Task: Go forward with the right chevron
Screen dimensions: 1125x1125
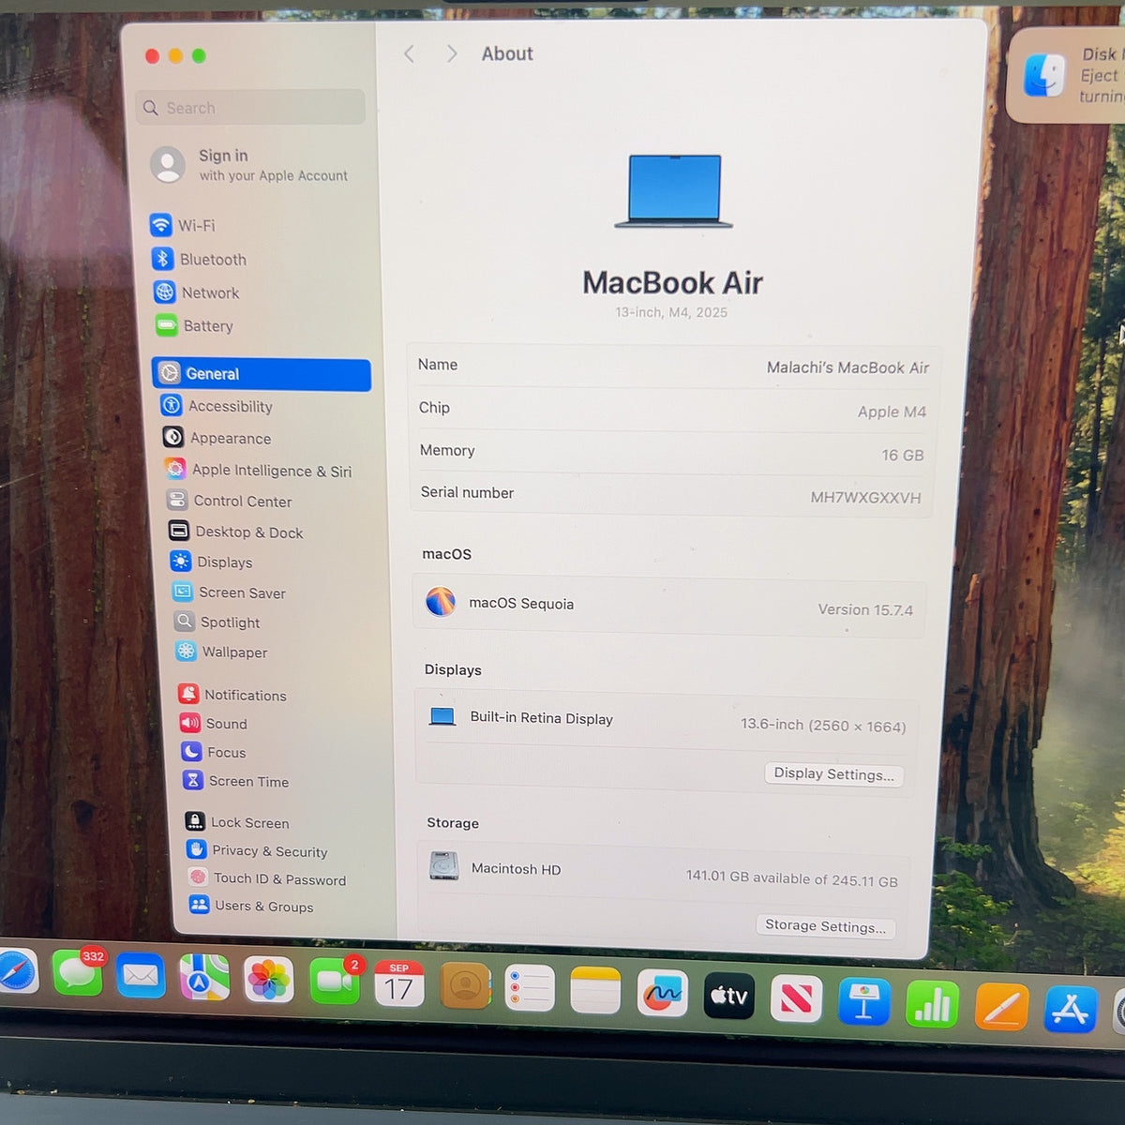Action: click(x=452, y=54)
